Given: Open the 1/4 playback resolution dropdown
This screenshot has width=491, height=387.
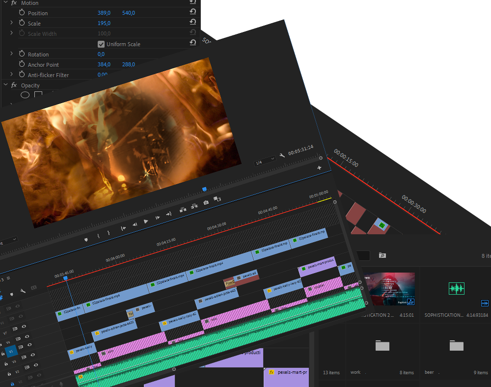Looking at the screenshot, I should point(265,163).
